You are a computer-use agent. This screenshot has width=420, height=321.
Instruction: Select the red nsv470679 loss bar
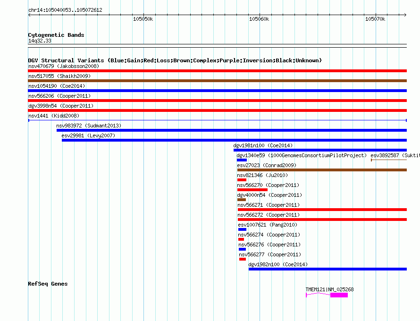point(217,71)
